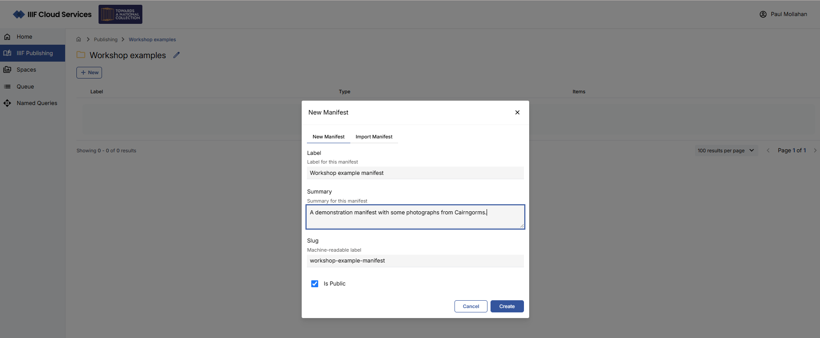This screenshot has width=820, height=338.
Task: Open the Paul Mollahan user account icon
Action: tap(763, 14)
